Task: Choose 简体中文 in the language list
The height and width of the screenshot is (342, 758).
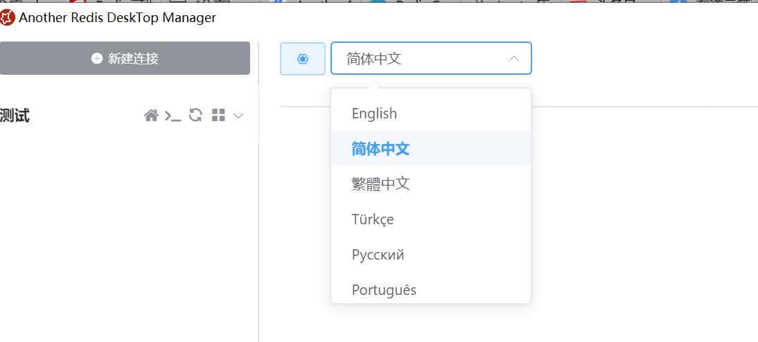Action: click(x=431, y=148)
